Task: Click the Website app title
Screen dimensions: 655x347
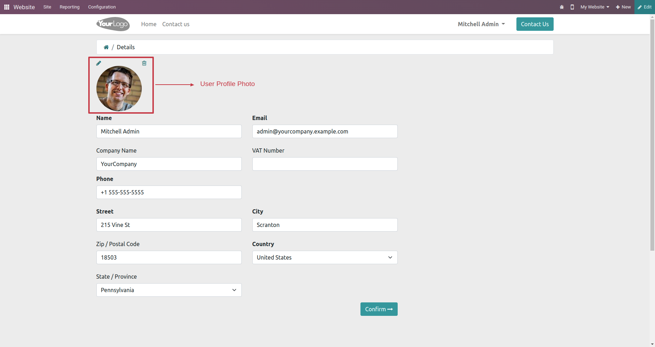Action: (x=24, y=7)
